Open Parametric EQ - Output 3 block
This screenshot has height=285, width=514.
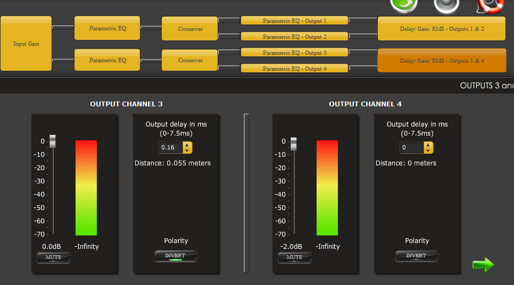pyautogui.click(x=294, y=53)
